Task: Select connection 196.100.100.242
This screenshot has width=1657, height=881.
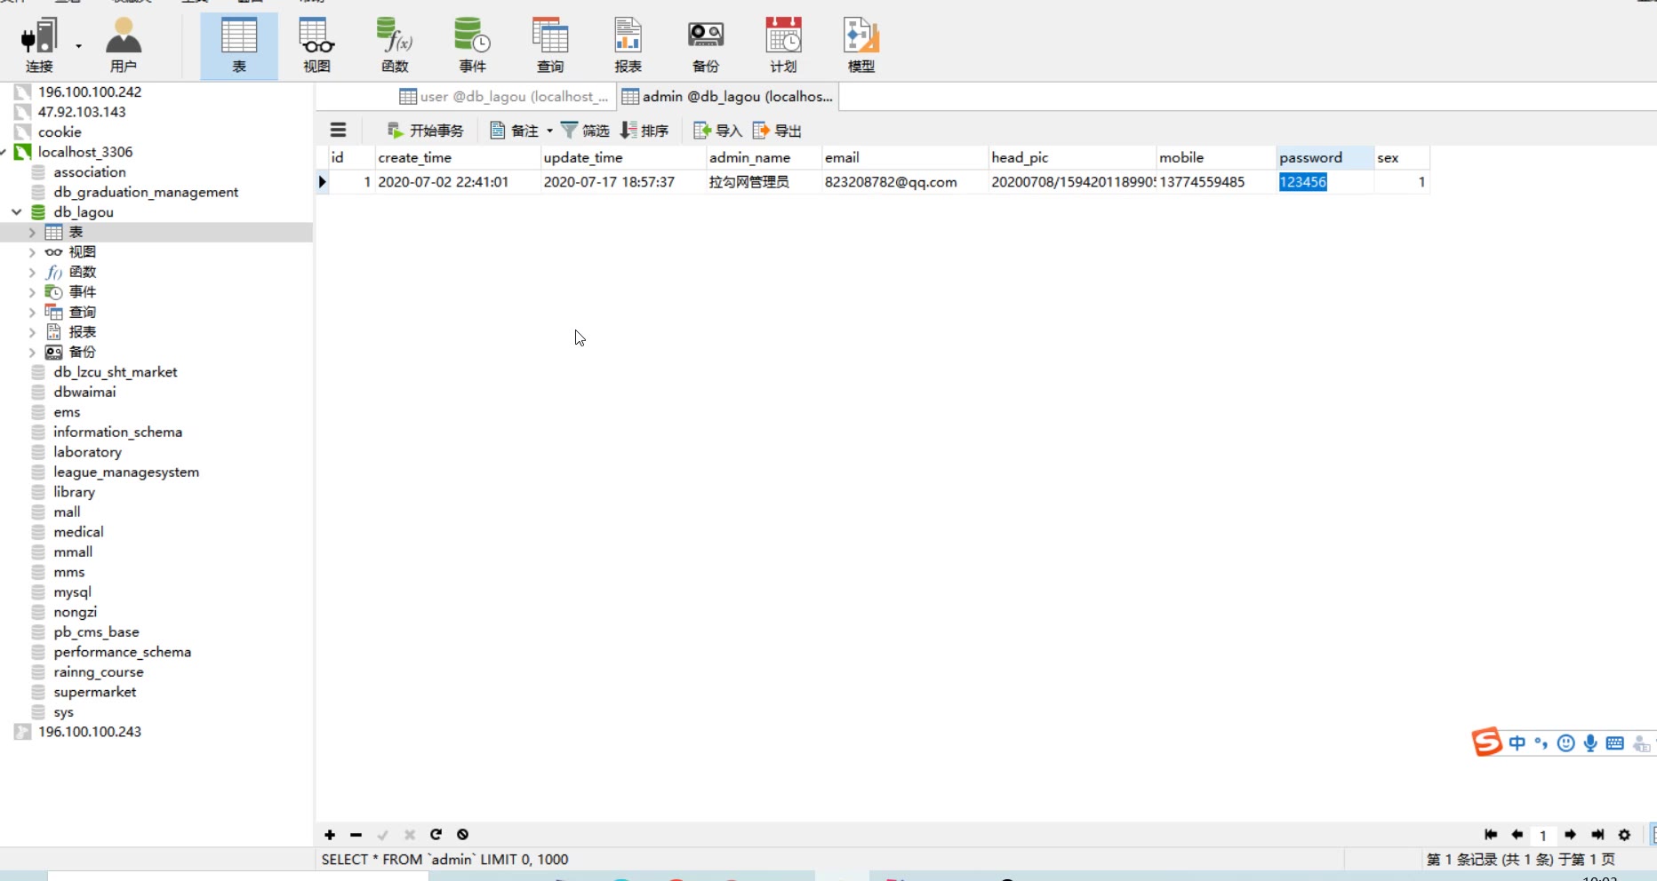Action: click(x=89, y=91)
